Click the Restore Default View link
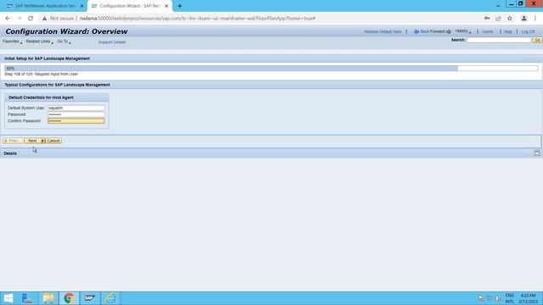Screen dimensions: 543x305 tap(383, 31)
